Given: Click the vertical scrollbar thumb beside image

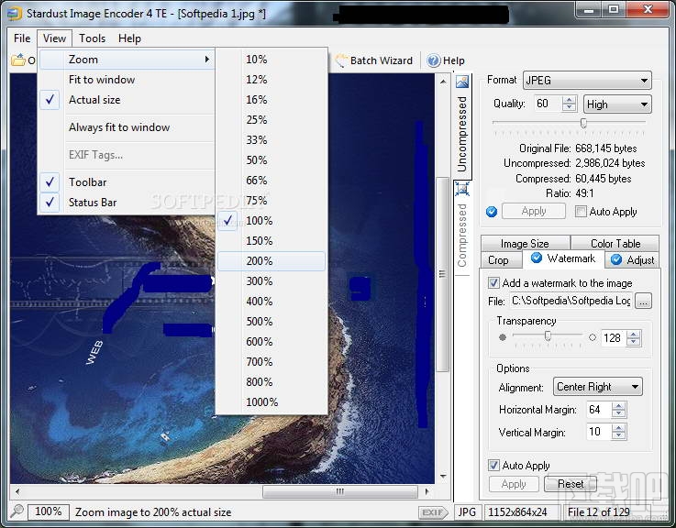Looking at the screenshot, I should [443, 274].
